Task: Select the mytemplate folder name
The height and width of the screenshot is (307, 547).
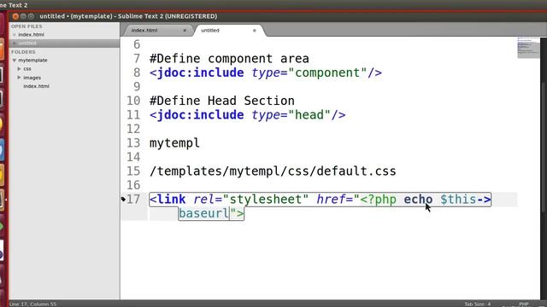Action: 32,61
